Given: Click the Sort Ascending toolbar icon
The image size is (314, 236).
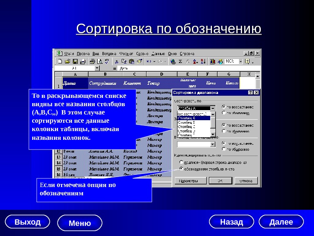Looking at the screenshot, I should (x=195, y=62).
